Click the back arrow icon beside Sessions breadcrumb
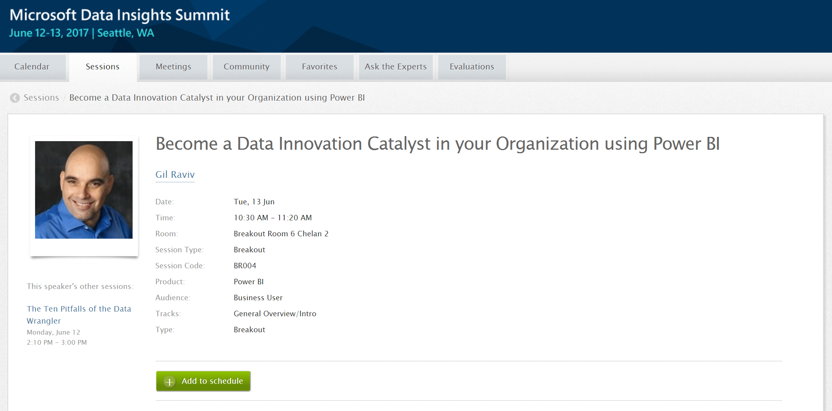Screen dimensions: 832x411 point(15,98)
